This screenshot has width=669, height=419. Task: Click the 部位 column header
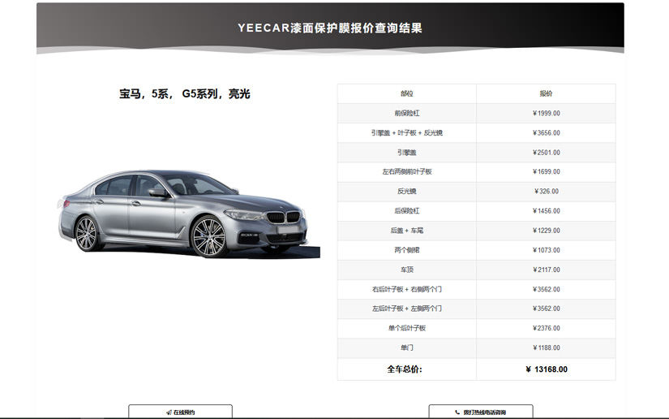pyautogui.click(x=407, y=93)
